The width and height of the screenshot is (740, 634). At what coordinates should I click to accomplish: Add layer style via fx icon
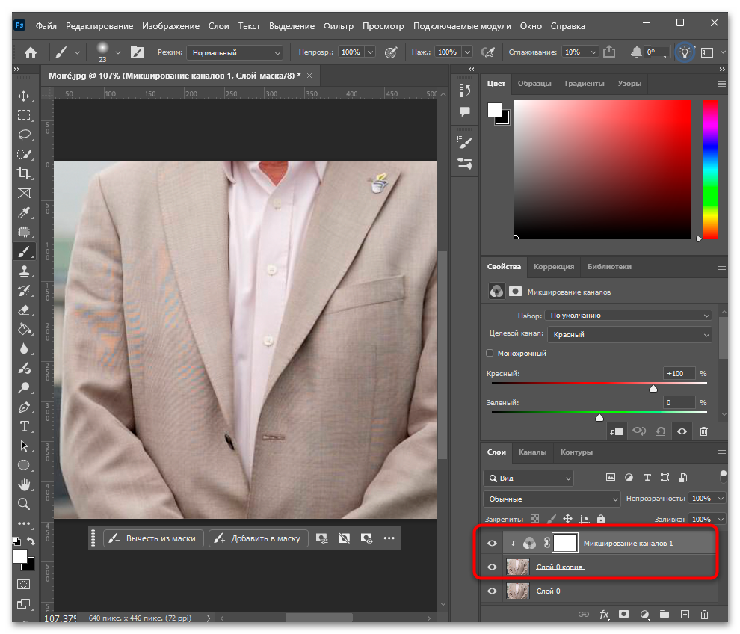click(x=604, y=614)
